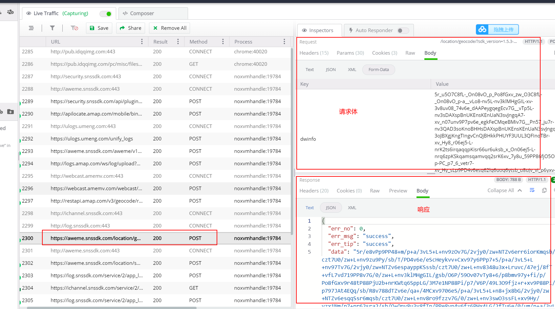Select XML view in Request body
The image size is (555, 309).
(x=352, y=69)
